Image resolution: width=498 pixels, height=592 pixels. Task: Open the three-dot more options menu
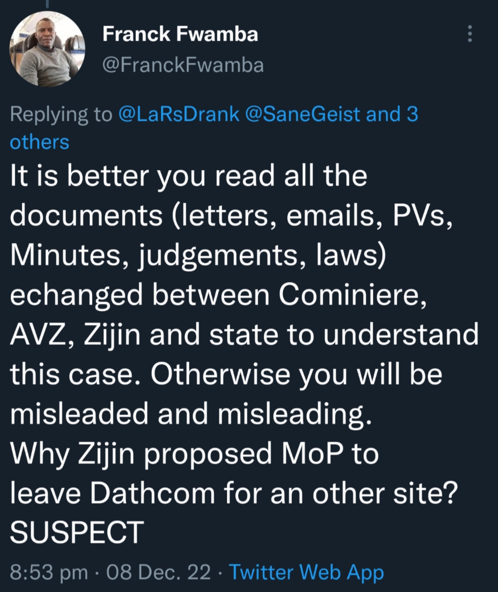(x=470, y=34)
